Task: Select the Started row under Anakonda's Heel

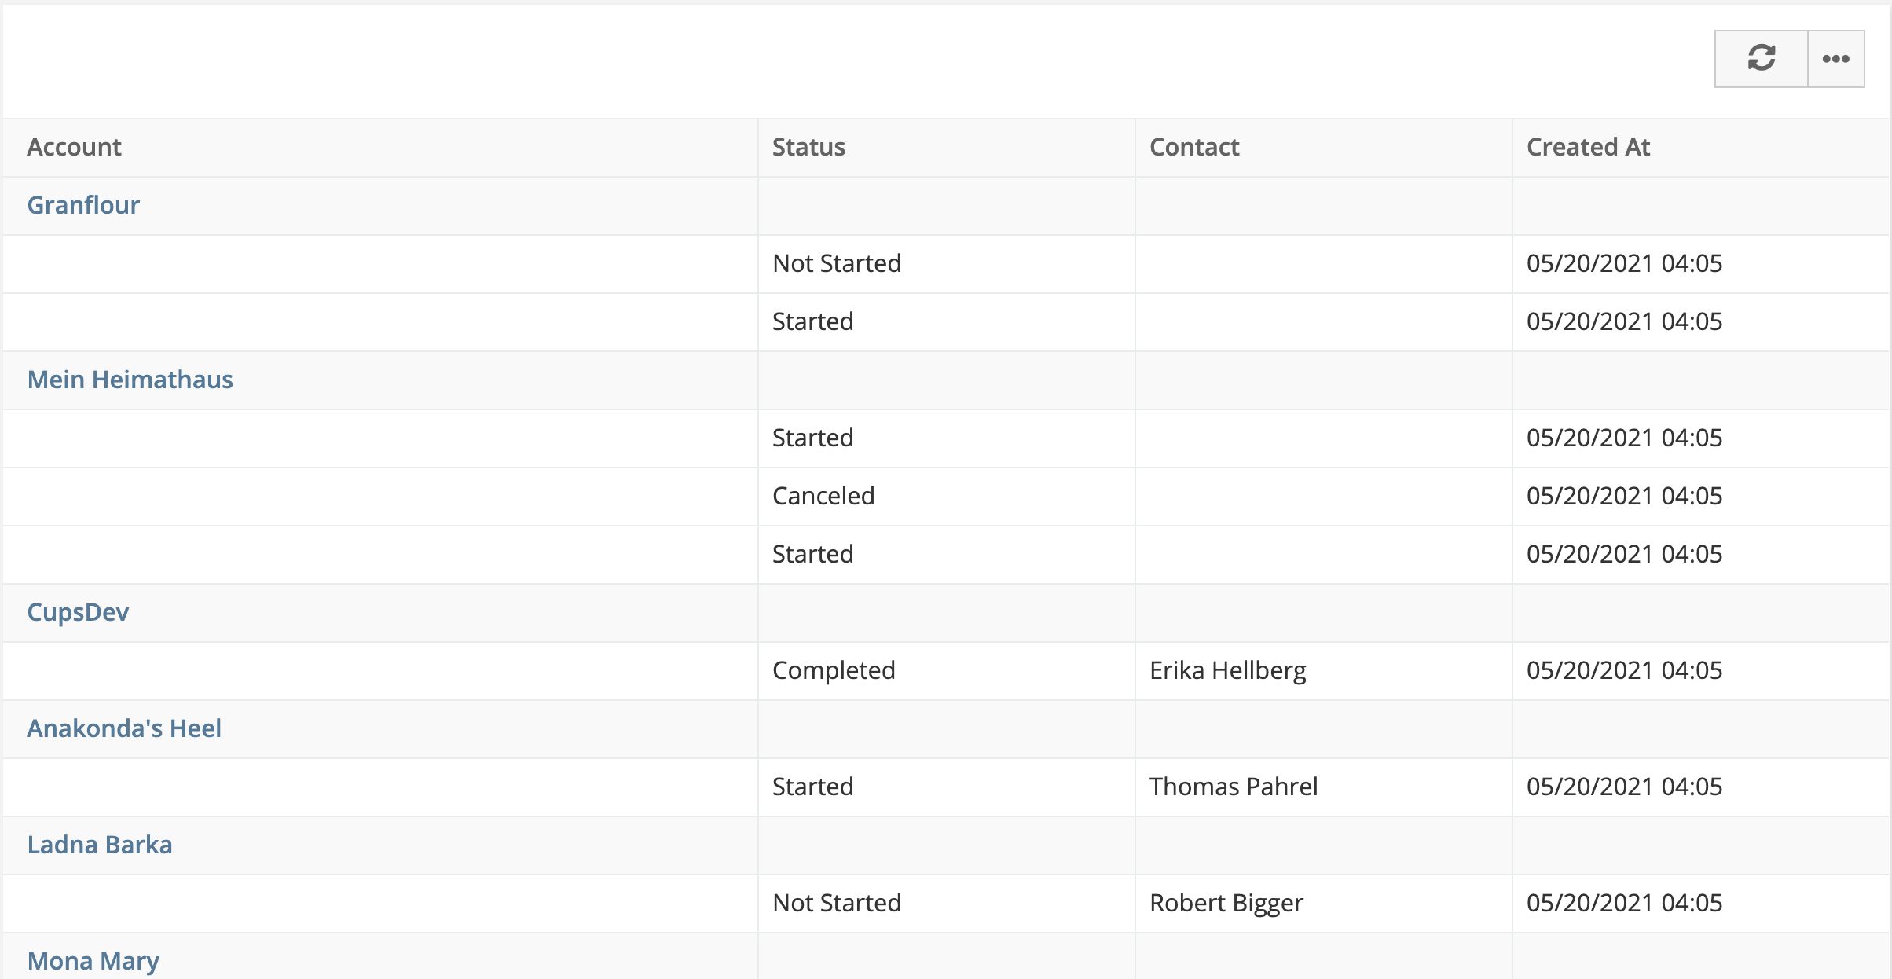Action: [946, 787]
